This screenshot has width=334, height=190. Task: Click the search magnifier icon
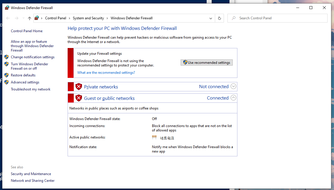[234, 18]
